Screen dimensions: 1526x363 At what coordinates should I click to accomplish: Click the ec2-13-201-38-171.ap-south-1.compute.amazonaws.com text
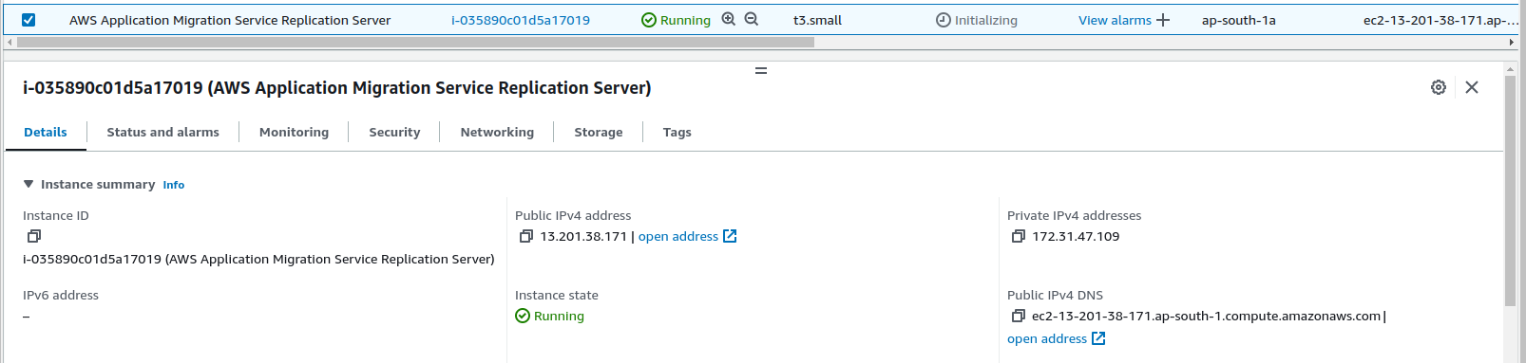(1207, 317)
